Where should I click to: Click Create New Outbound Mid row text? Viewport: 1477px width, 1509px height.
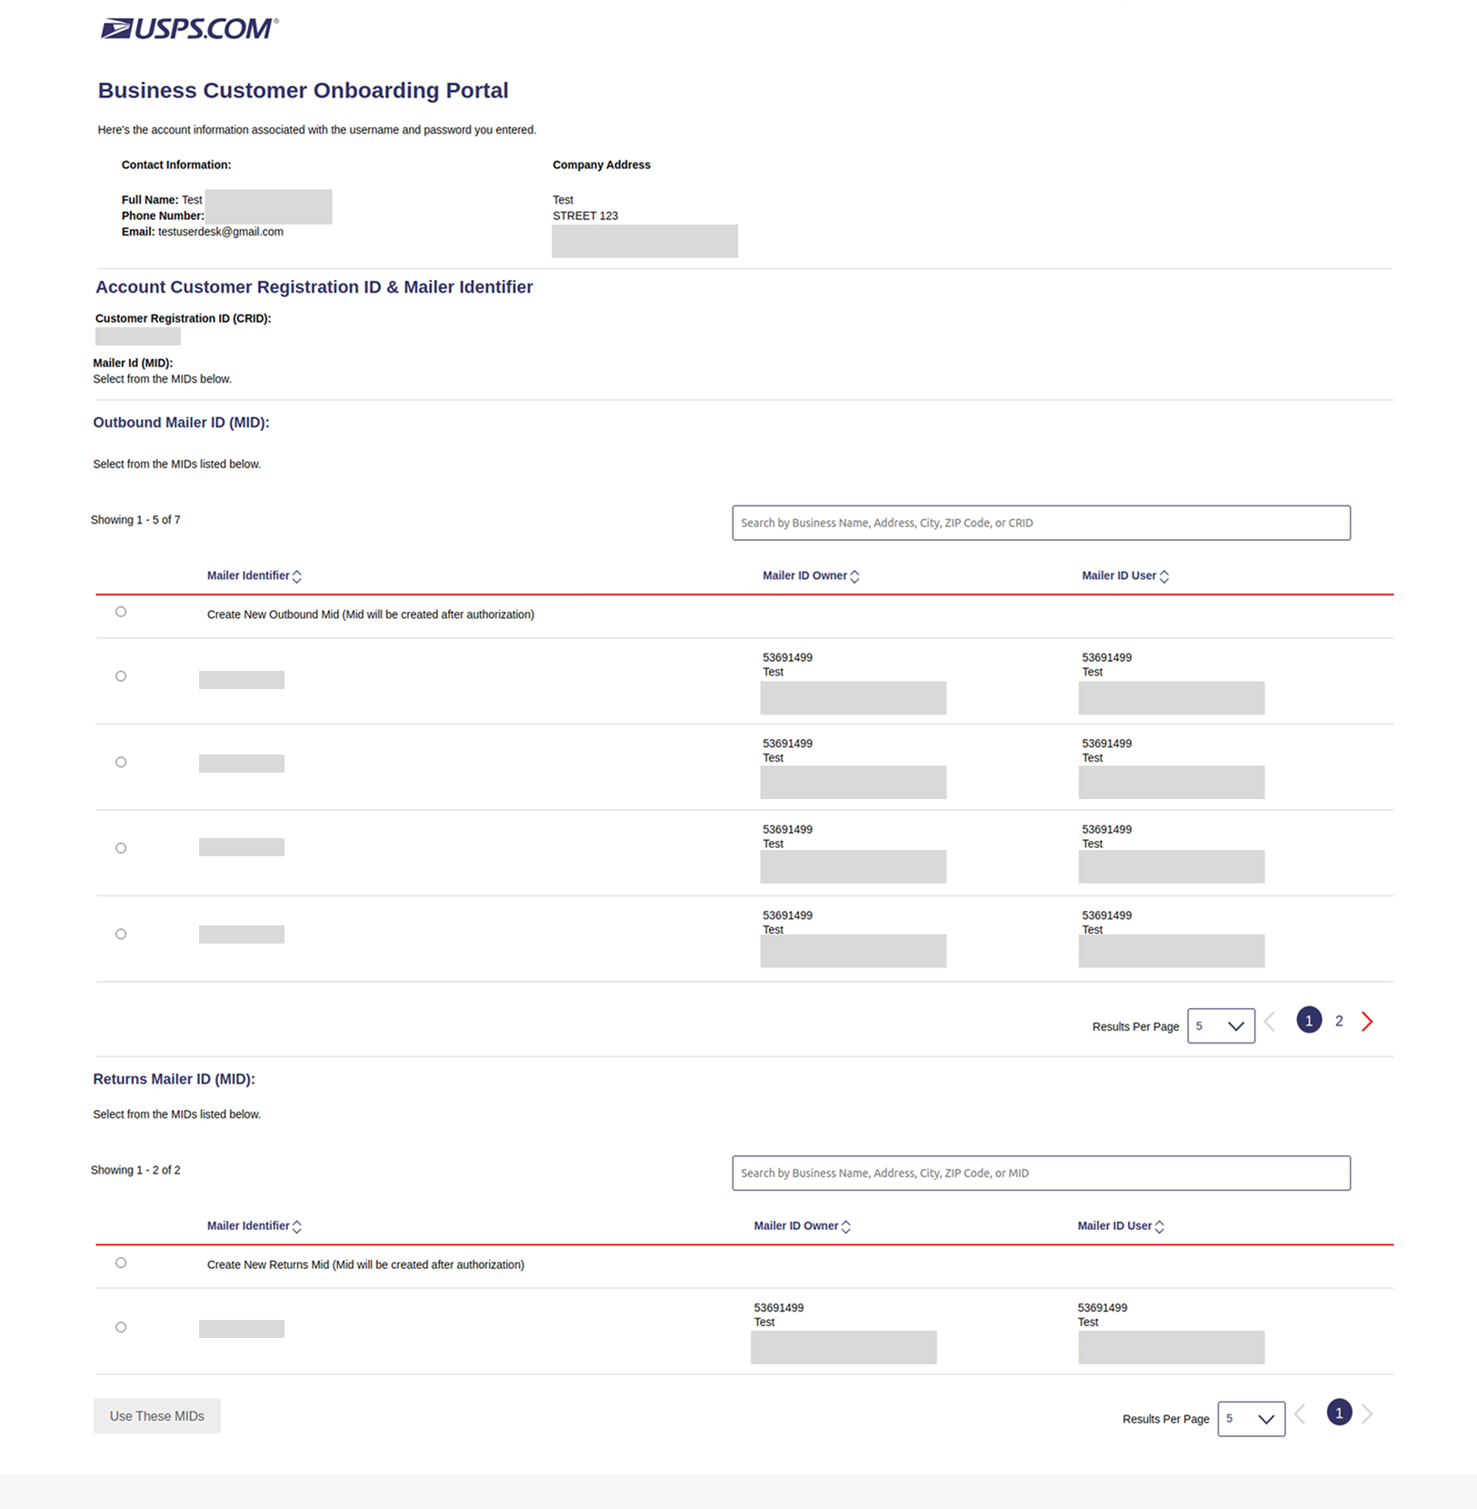click(370, 615)
